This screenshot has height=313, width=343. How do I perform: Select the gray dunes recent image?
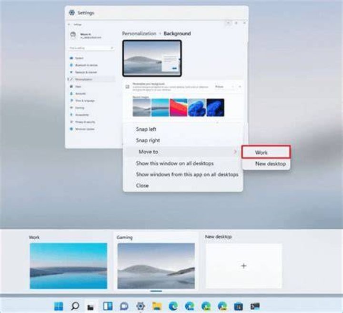click(141, 108)
